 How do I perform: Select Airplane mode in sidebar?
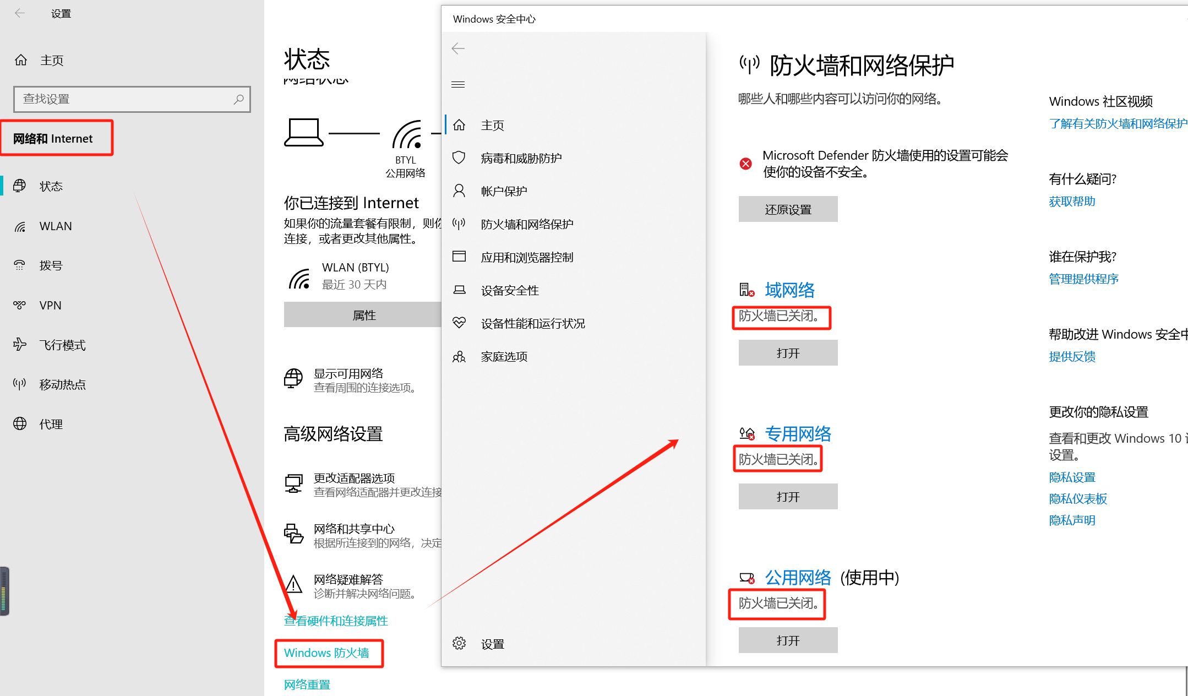(62, 345)
